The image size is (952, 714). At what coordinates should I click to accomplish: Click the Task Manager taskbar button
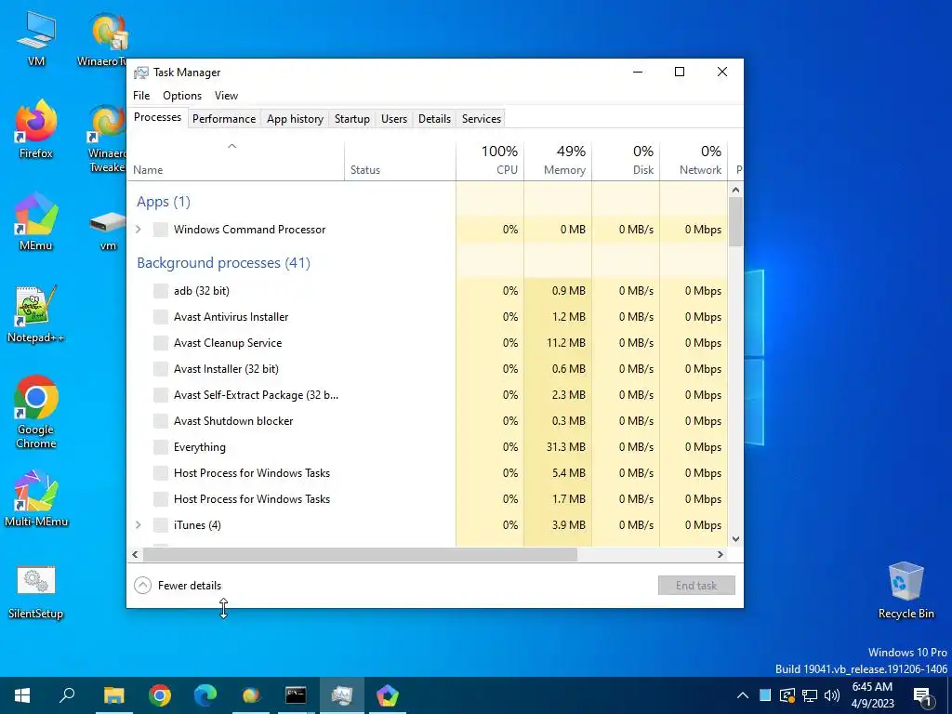tap(342, 695)
